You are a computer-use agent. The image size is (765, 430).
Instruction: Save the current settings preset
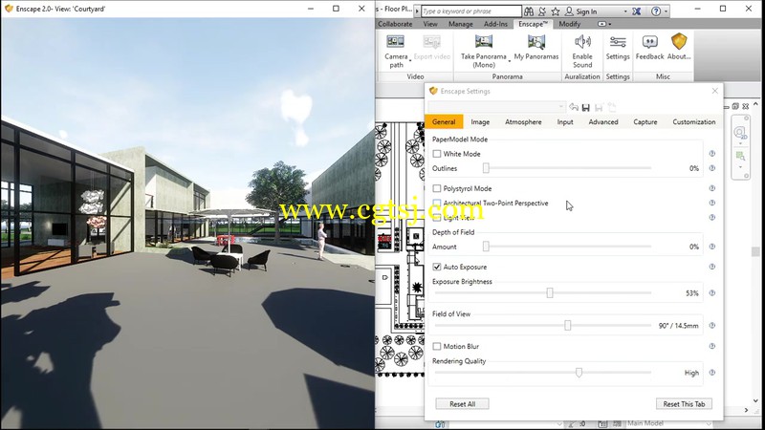tap(586, 107)
